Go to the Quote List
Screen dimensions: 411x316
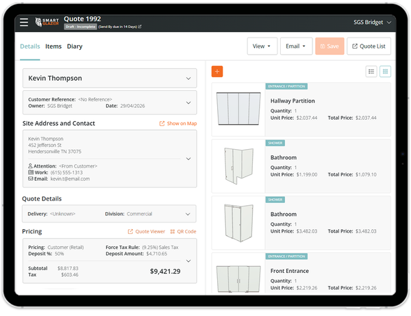click(369, 46)
